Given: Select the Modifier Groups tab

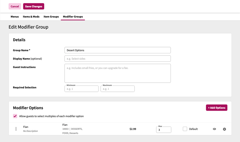Looking at the screenshot, I should tap(73, 16).
